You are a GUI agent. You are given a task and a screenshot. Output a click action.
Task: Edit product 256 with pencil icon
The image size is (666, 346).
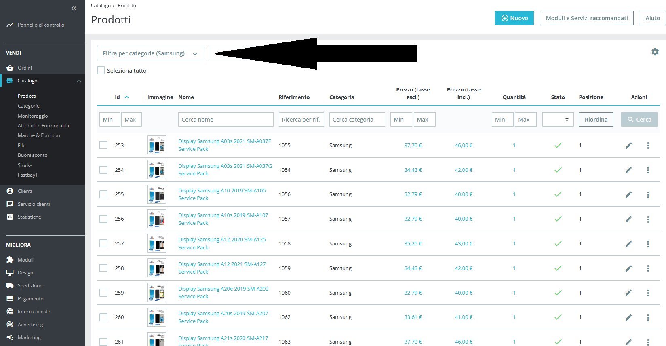point(628,219)
